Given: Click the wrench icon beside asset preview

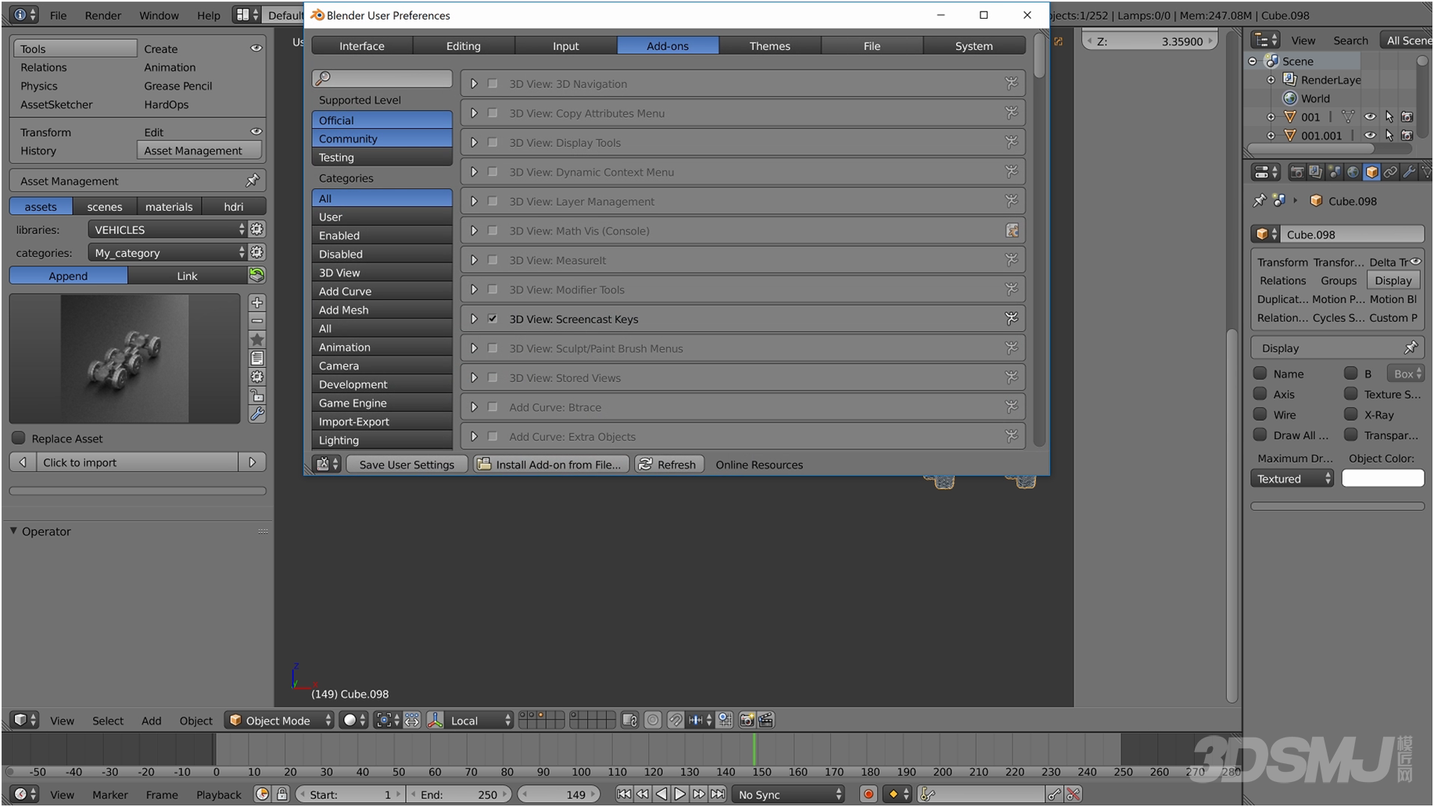Looking at the screenshot, I should pos(256,414).
